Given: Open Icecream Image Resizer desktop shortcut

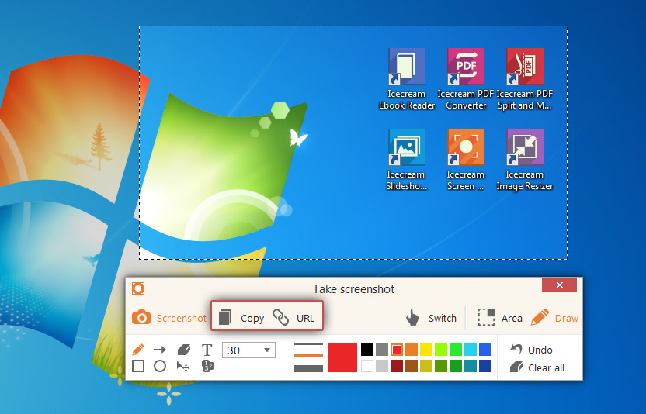Looking at the screenshot, I should coord(524,160).
